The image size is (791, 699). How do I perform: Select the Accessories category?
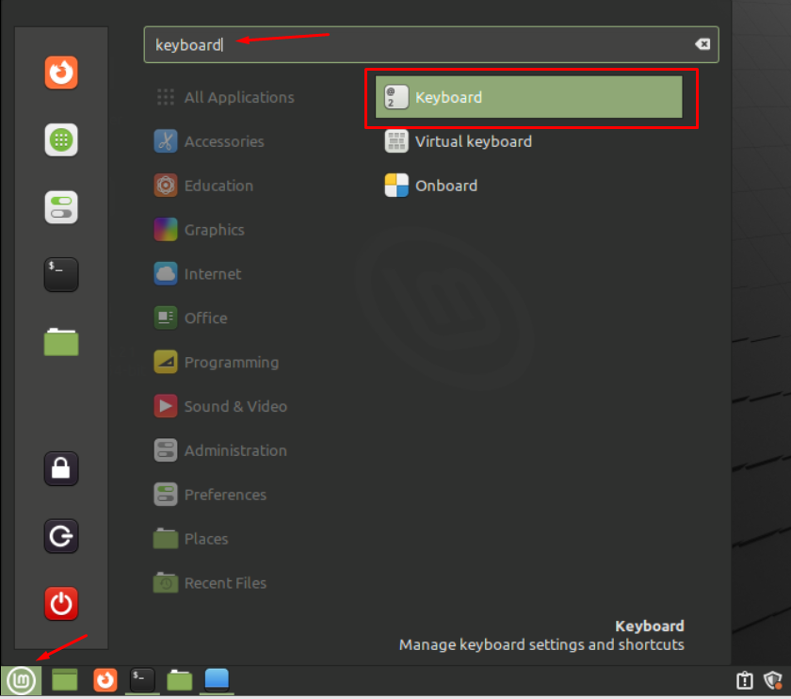tap(210, 141)
